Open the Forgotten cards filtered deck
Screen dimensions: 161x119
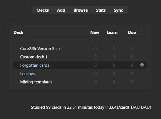pos(35,65)
